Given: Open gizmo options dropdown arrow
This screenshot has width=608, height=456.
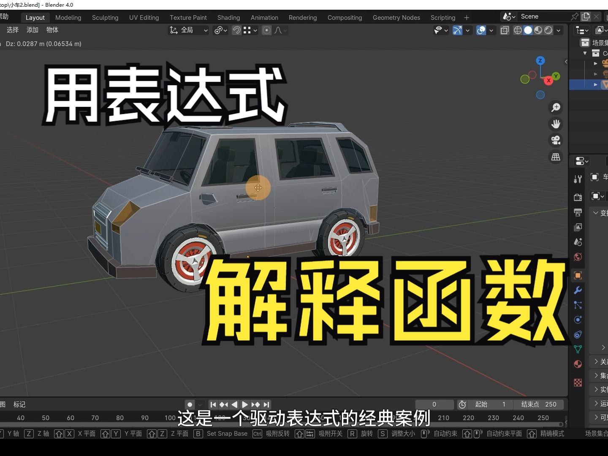Looking at the screenshot, I should [x=467, y=30].
